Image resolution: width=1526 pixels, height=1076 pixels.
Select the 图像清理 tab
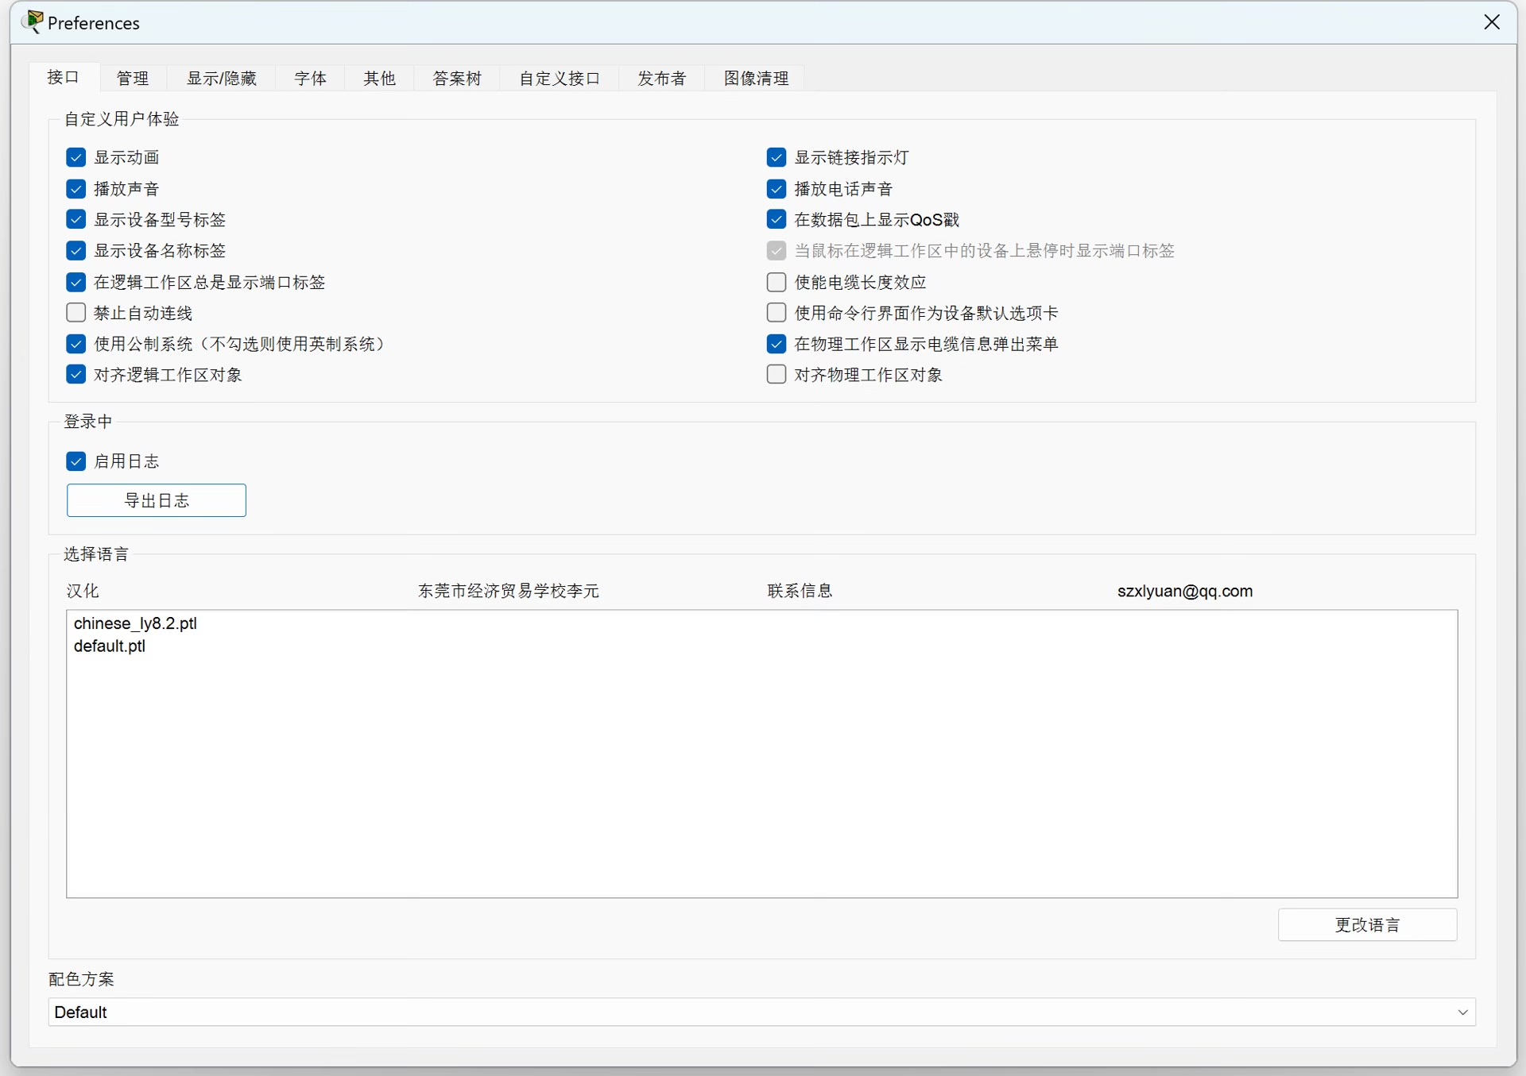(x=755, y=78)
